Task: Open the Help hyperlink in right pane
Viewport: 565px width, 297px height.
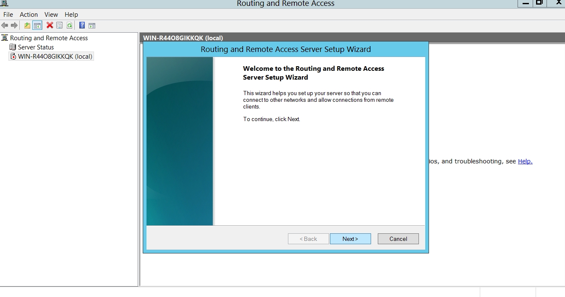Action: click(x=525, y=161)
